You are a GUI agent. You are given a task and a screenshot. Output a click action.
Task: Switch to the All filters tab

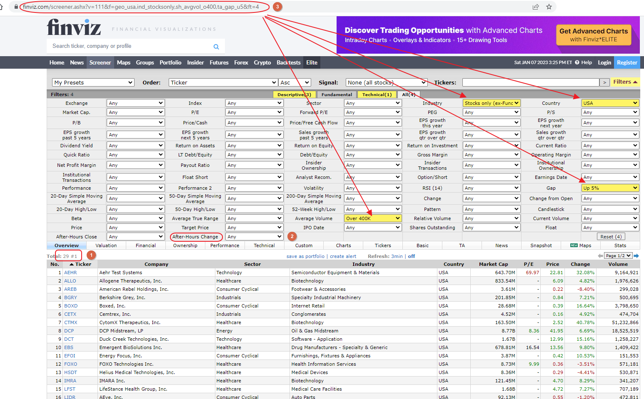click(409, 94)
